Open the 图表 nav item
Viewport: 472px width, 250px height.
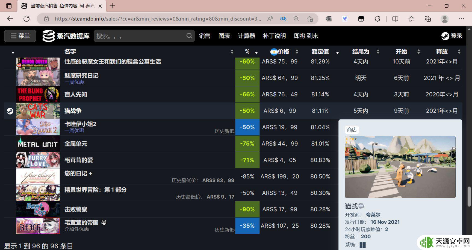point(224,36)
